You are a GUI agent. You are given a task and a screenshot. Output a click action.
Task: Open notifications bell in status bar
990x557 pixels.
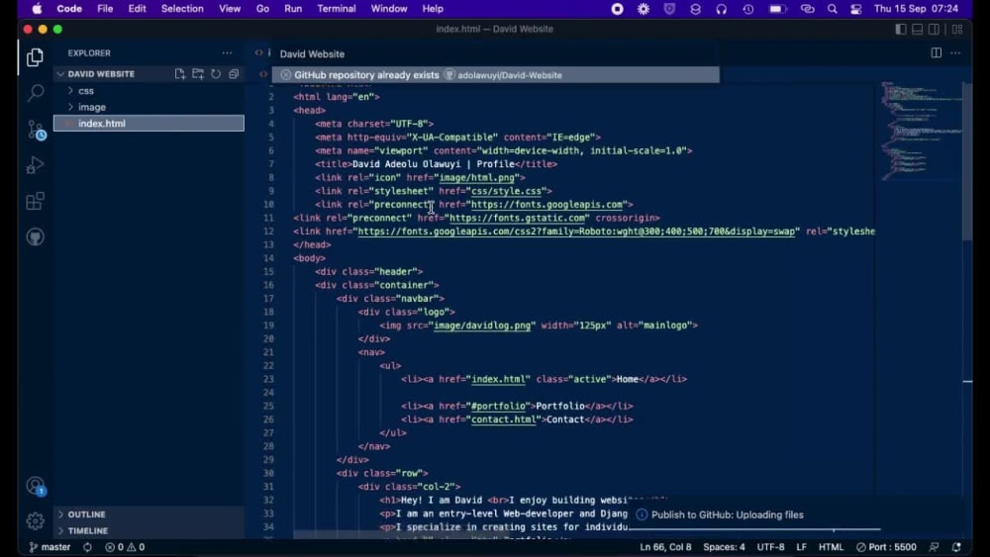[x=956, y=547]
